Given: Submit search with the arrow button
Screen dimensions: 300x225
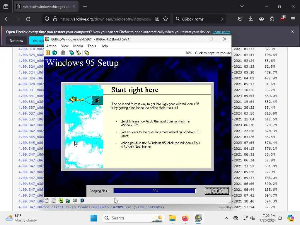Looking at the screenshot, I should pyautogui.click(x=221, y=19).
